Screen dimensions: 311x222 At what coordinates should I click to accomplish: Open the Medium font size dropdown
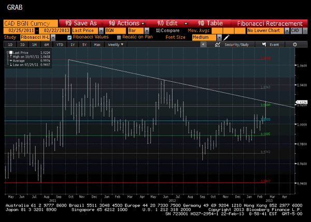[x=220, y=38]
